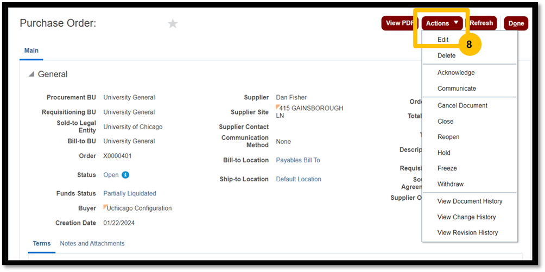The height and width of the screenshot is (272, 545).
Task: Choose Edit from the Actions menu
Action: coord(443,40)
